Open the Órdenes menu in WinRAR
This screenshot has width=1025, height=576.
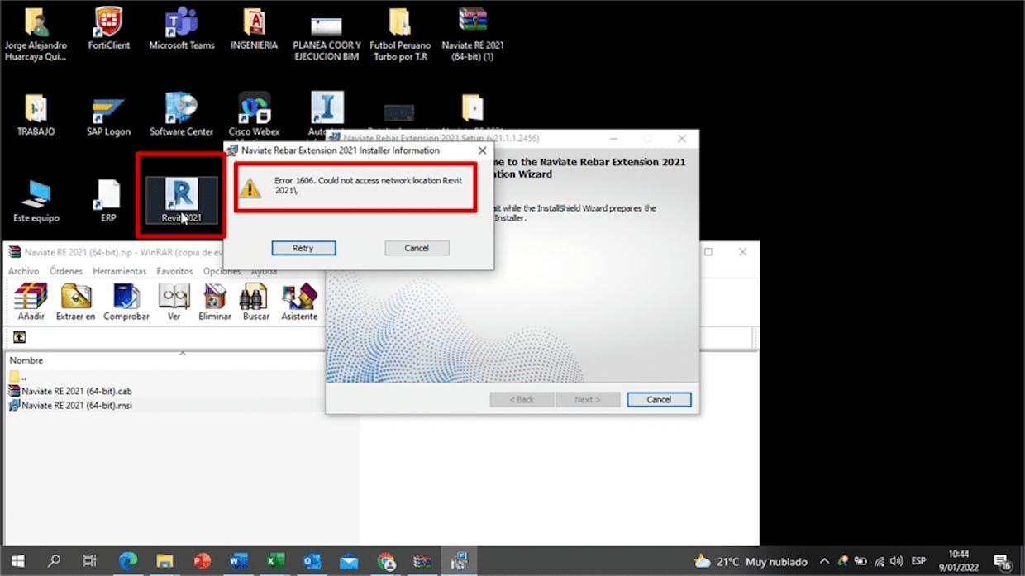point(66,271)
